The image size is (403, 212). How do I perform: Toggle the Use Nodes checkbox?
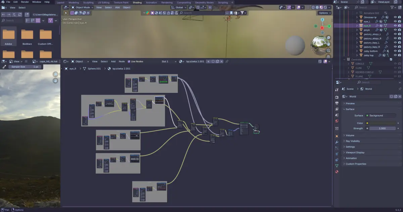tap(129, 62)
